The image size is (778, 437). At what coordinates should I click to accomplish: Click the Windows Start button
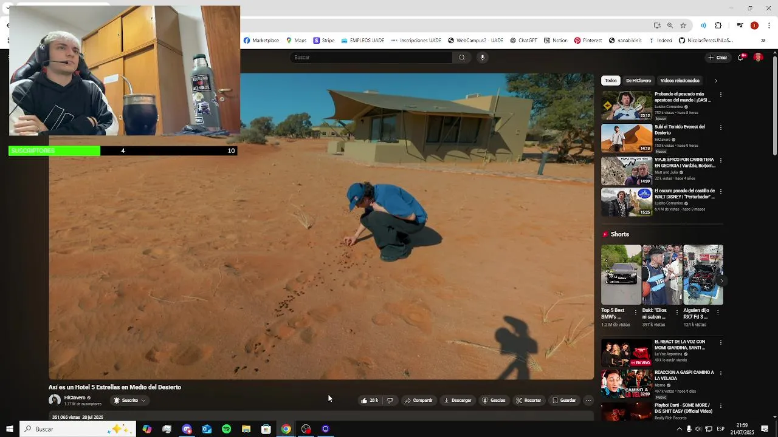(9, 429)
